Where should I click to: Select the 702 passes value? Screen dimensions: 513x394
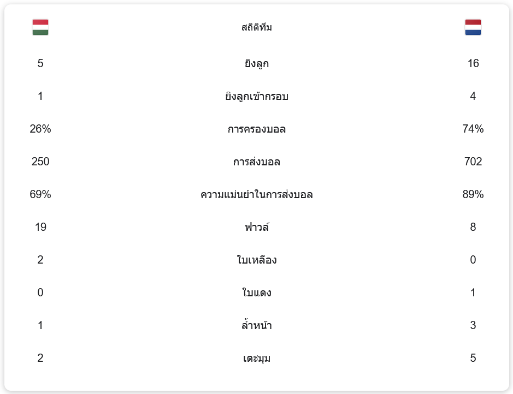coord(473,162)
